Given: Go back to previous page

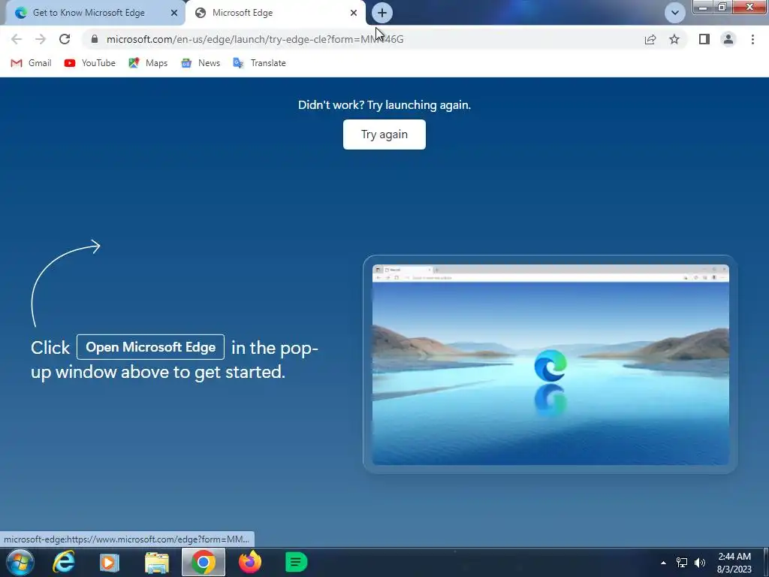Looking at the screenshot, I should click(x=17, y=39).
